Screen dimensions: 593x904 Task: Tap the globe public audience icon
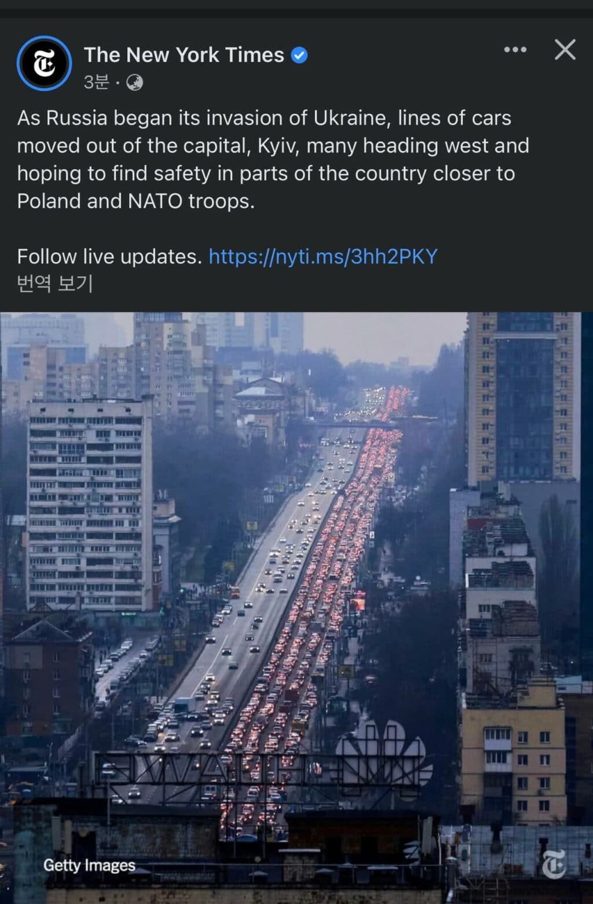click(x=134, y=83)
